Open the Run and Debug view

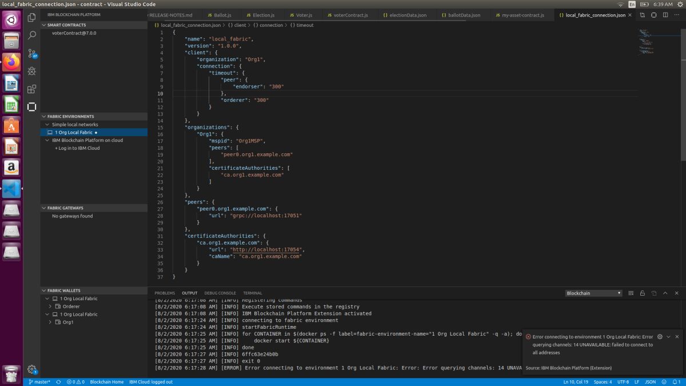32,71
